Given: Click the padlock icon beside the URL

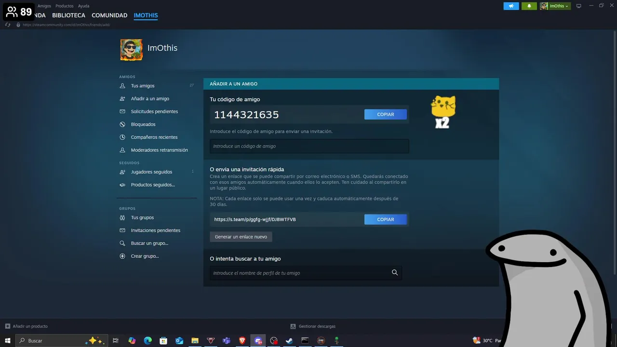Looking at the screenshot, I should [x=18, y=25].
